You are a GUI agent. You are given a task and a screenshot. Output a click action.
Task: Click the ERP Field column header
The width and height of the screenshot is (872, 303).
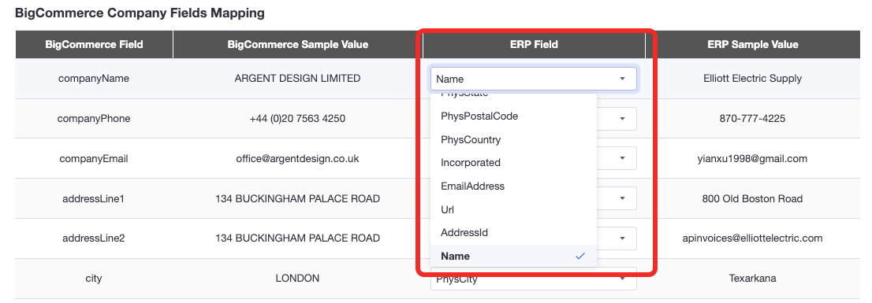(x=534, y=44)
